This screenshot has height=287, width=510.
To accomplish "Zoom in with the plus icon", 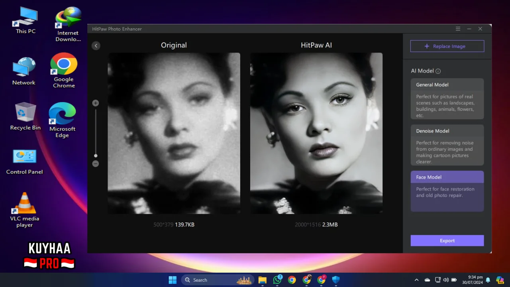I will 96,103.
